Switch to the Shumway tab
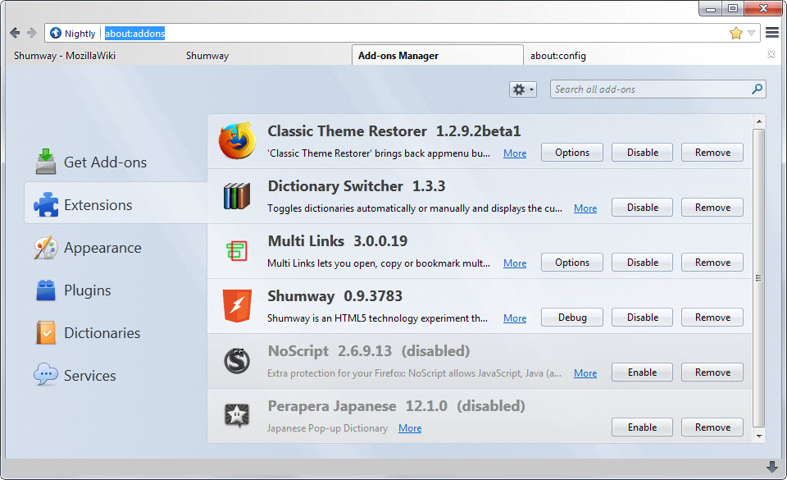 coord(207,56)
